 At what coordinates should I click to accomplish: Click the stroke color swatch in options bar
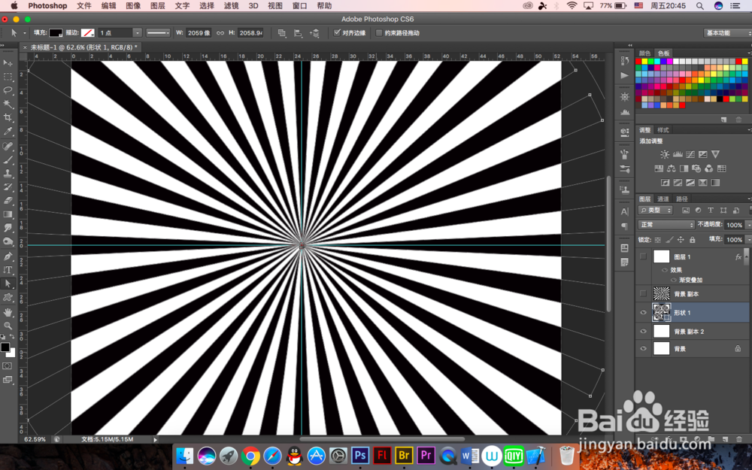click(87, 33)
